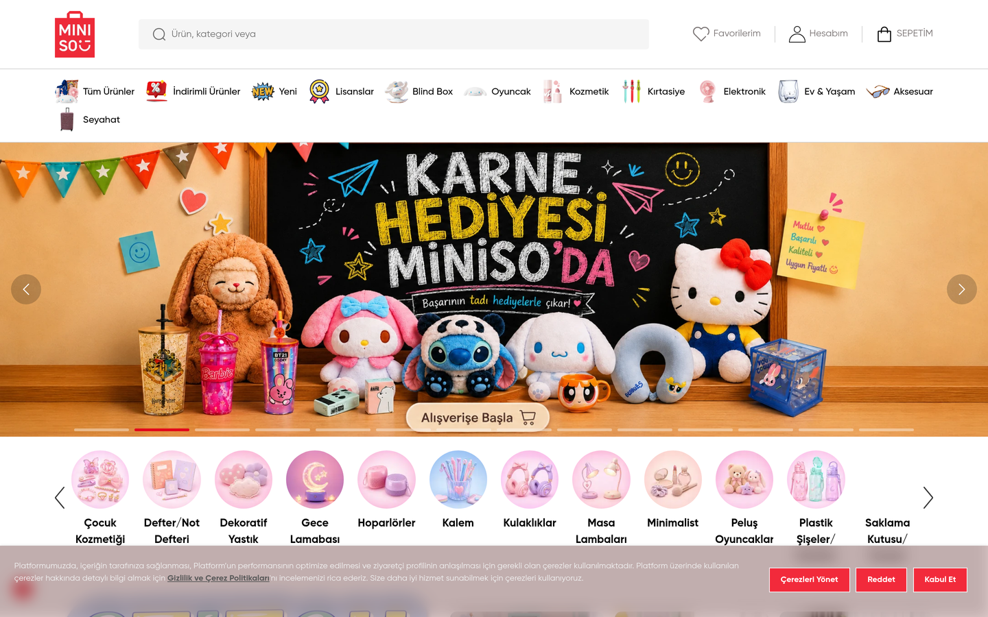
Task: Click the Blind Box icon
Action: click(x=396, y=91)
